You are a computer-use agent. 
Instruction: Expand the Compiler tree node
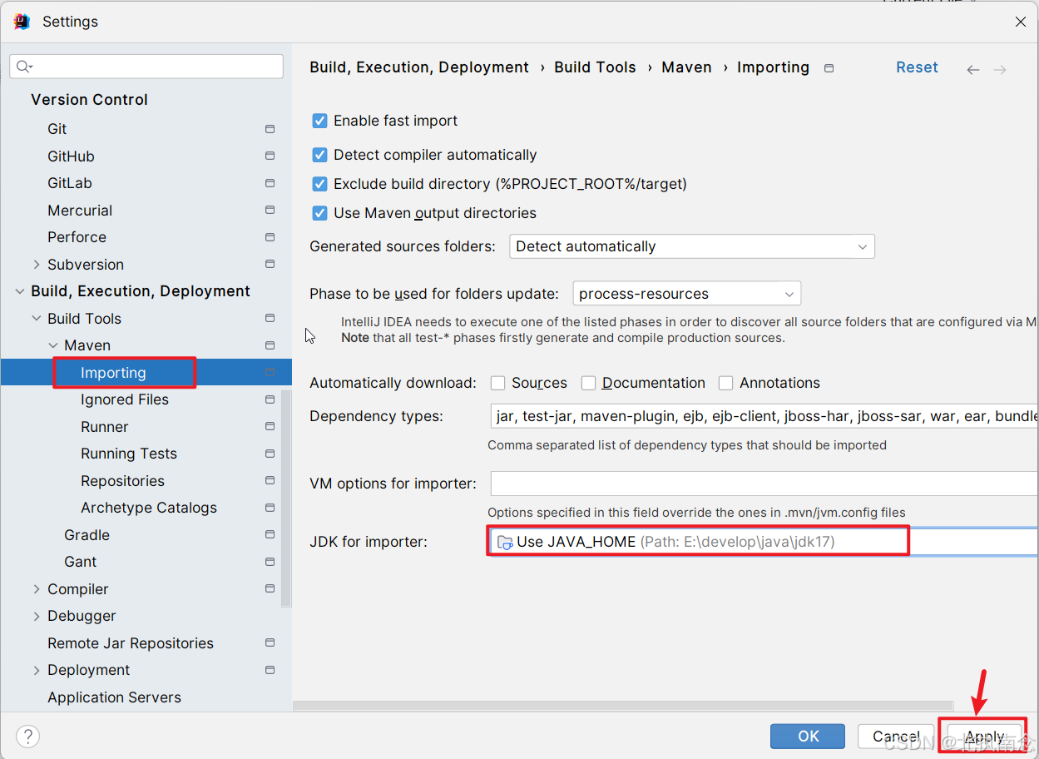click(37, 589)
